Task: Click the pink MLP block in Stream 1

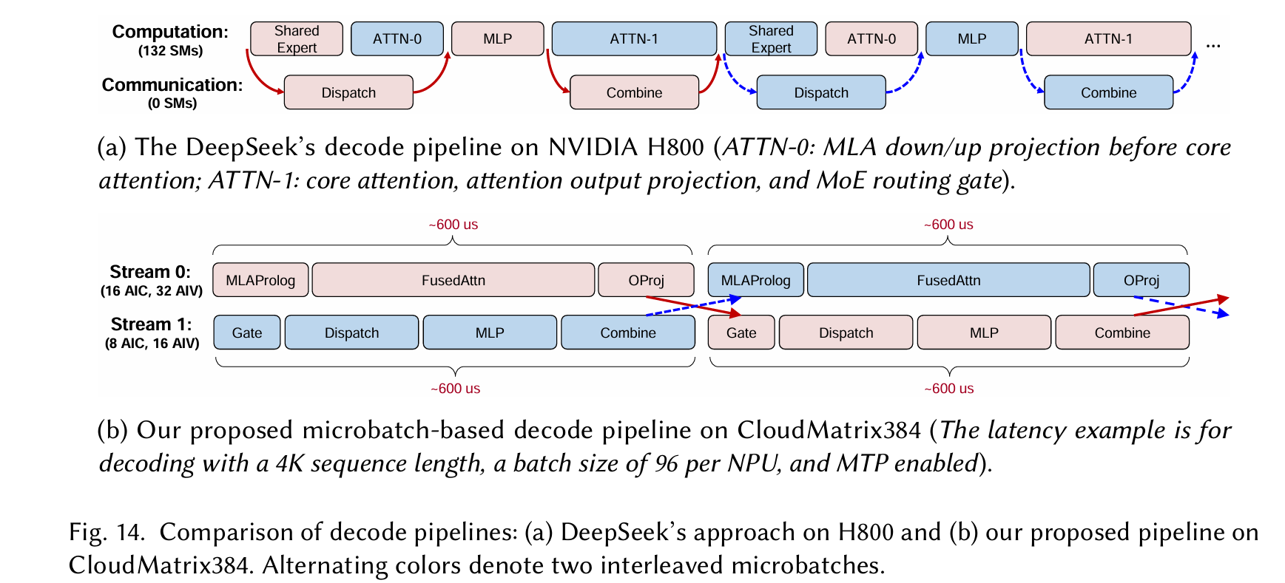Action: click(984, 333)
